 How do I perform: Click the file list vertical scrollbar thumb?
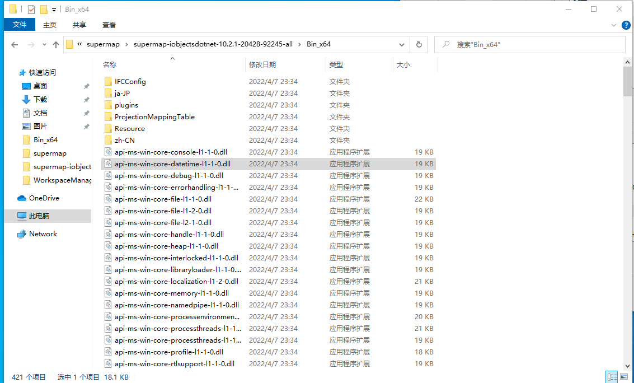[627, 81]
